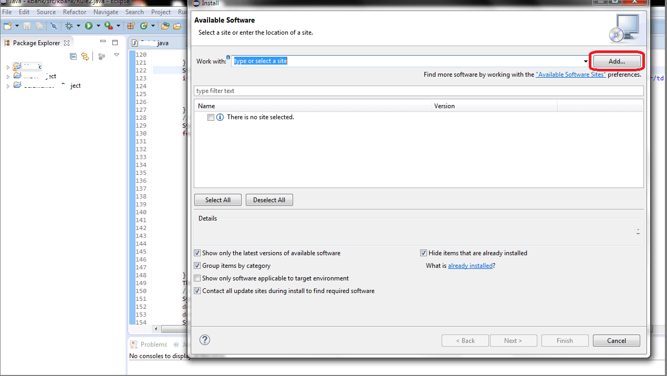
Task: Open the Work with site dropdown
Action: (x=586, y=61)
